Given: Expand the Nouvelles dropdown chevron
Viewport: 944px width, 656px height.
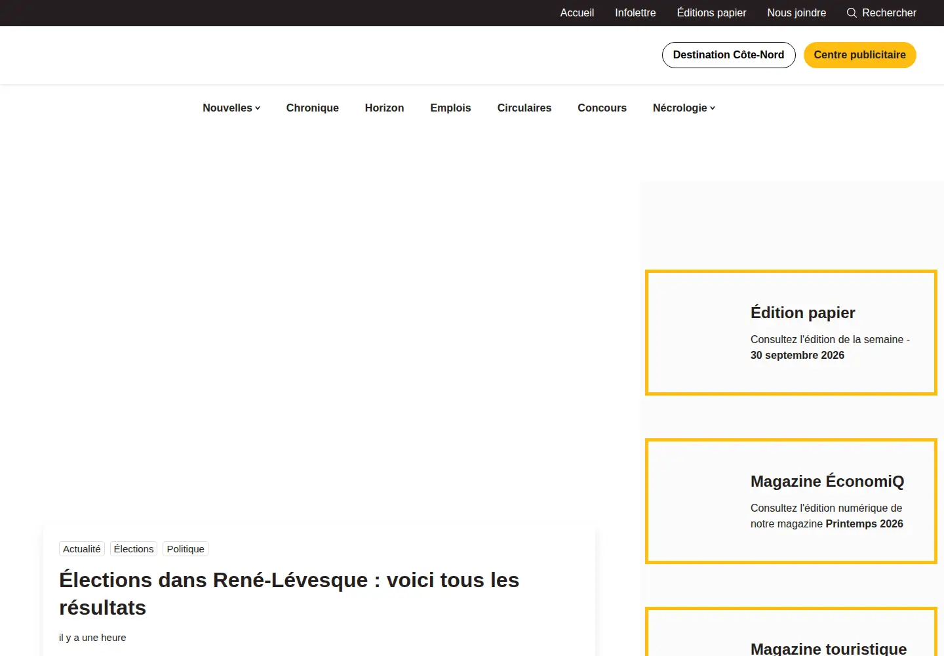Looking at the screenshot, I should tap(258, 108).
